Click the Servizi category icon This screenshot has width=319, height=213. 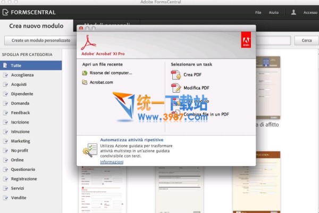pyautogui.click(x=5, y=189)
